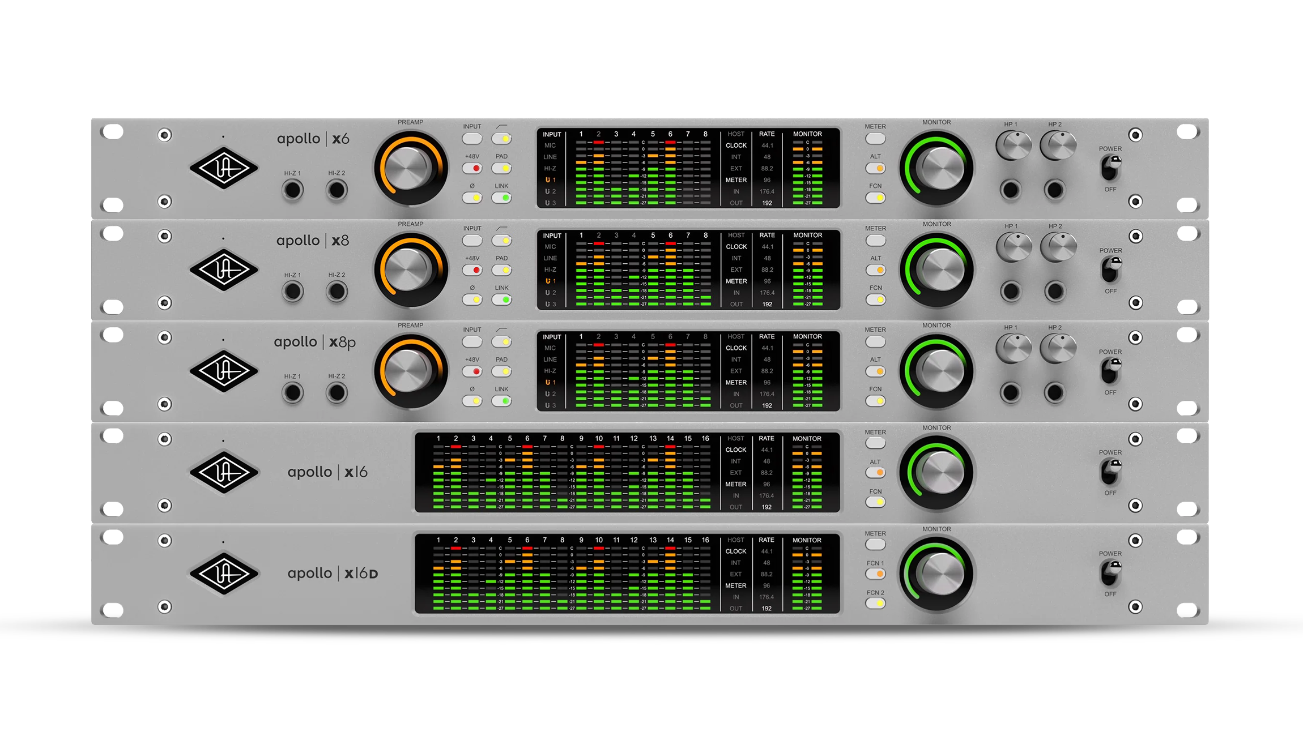This screenshot has height=736, width=1303.
Task: Click the UA diamond logo on apollo x6
Action: click(x=224, y=168)
